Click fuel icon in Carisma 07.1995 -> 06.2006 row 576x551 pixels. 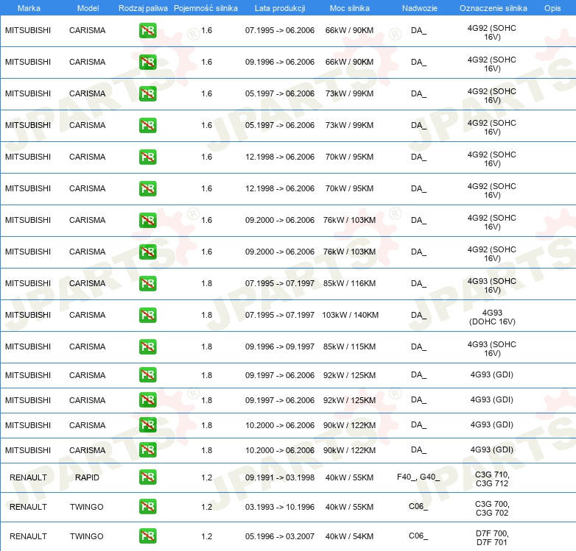147,30
